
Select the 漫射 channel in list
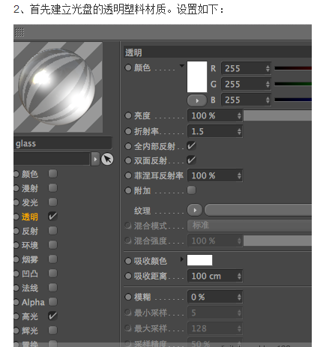click(x=30, y=188)
